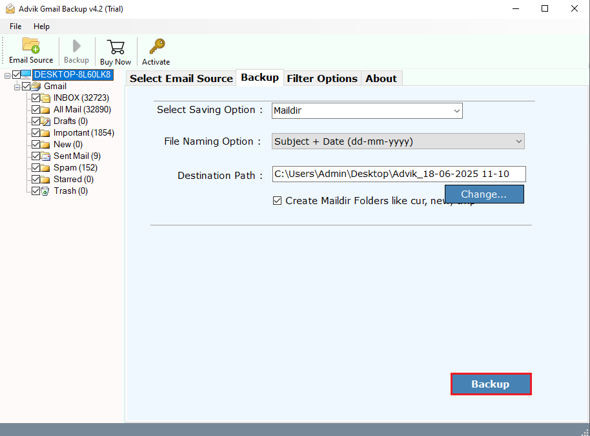Screen dimensions: 590x436
Task: Select Sent Mail (9) tree label
Action: click(x=77, y=156)
